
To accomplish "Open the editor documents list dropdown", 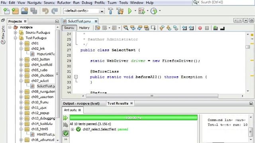I will pos(246,21).
